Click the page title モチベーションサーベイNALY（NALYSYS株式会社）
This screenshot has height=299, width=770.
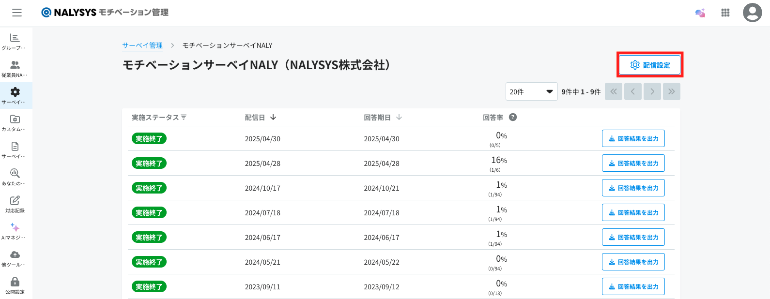pyautogui.click(x=257, y=65)
